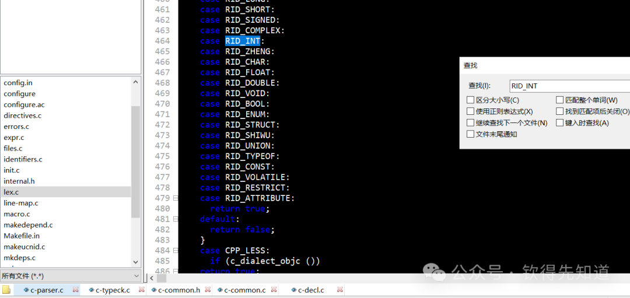Screen dimensions: 630x298
Task: Click the file list scroll-down arrow
Action: click(x=135, y=261)
